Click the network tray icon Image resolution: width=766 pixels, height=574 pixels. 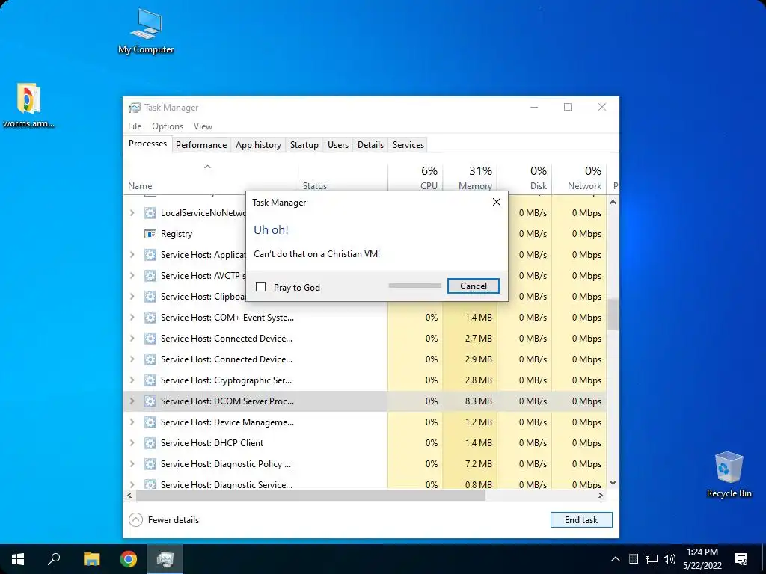[652, 559]
